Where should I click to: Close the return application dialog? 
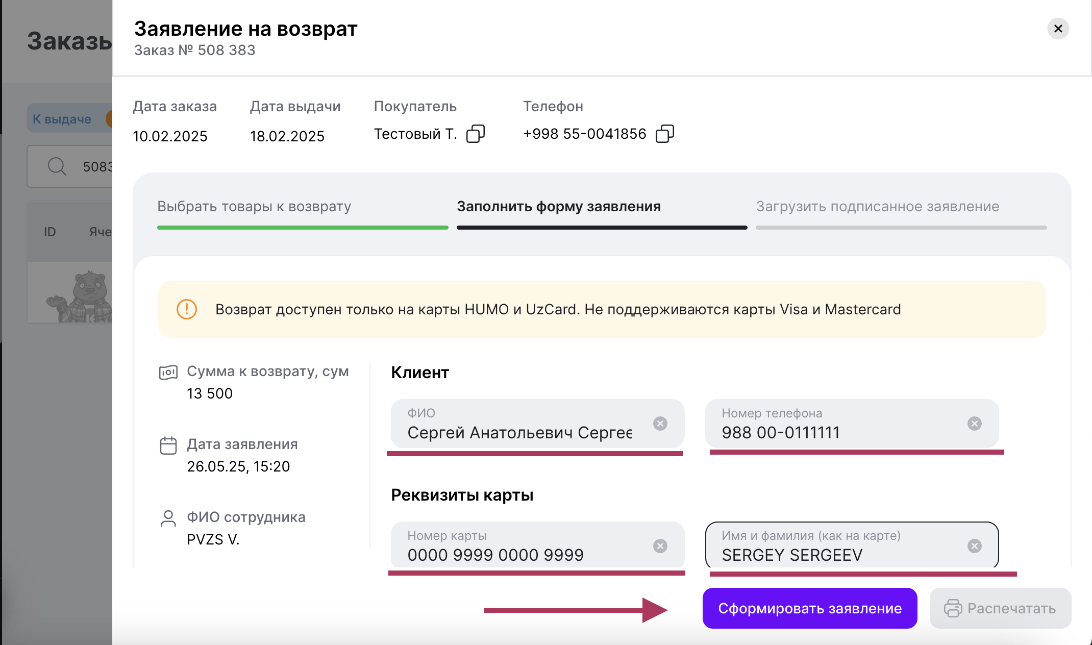click(1058, 29)
